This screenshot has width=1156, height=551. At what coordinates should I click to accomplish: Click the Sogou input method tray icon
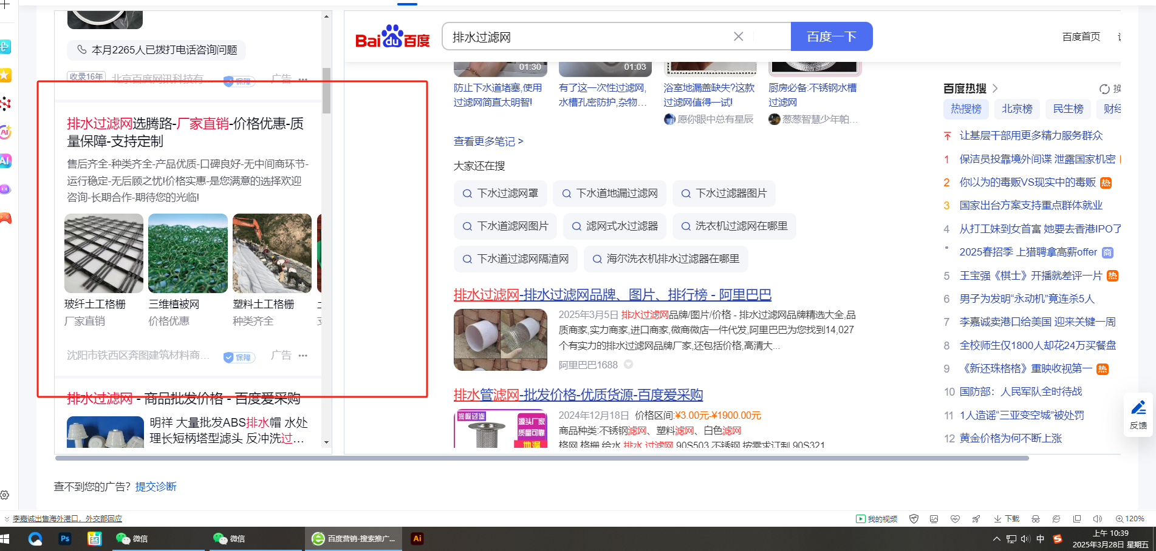pos(1058,539)
